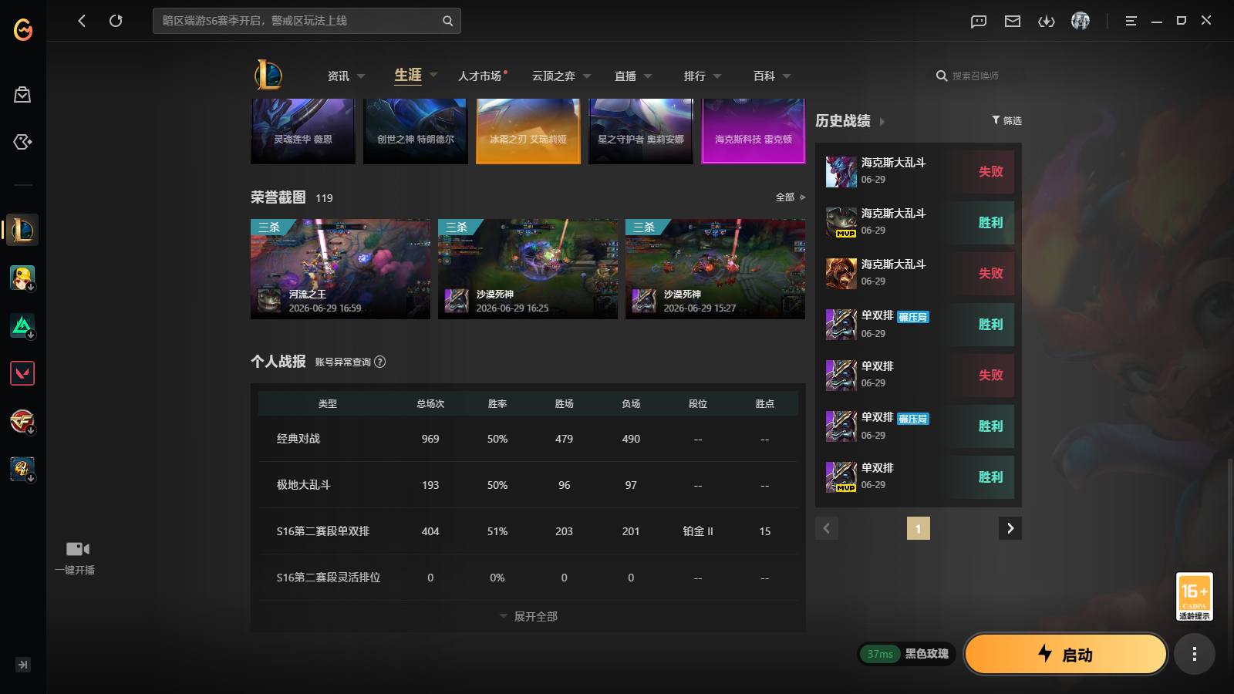Image resolution: width=1234 pixels, height=694 pixels.
Task: Select the yellow duck game icon
Action: coord(22,278)
